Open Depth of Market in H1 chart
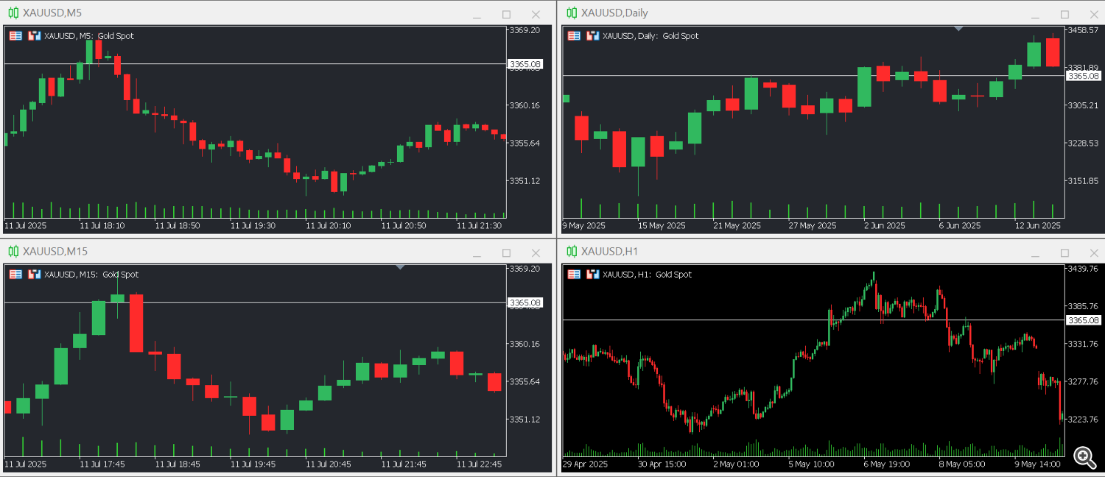 pyautogui.click(x=592, y=274)
